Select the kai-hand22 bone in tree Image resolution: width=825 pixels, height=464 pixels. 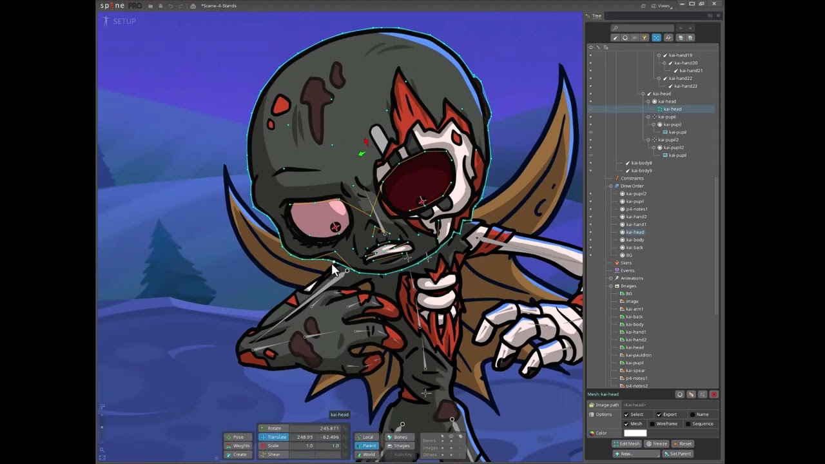point(680,79)
